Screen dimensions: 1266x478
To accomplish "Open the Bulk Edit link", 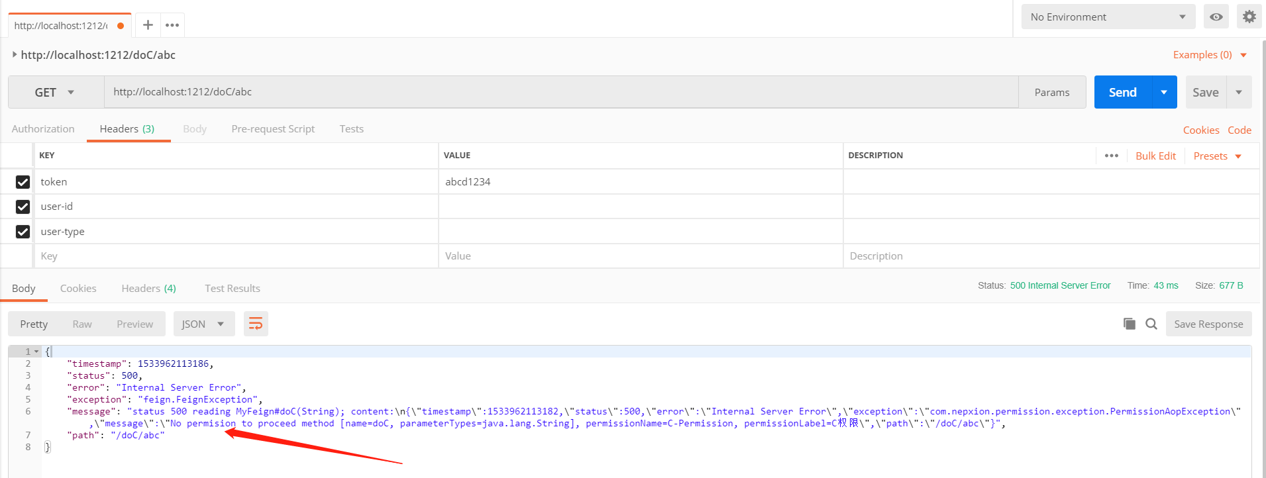I will (x=1155, y=156).
